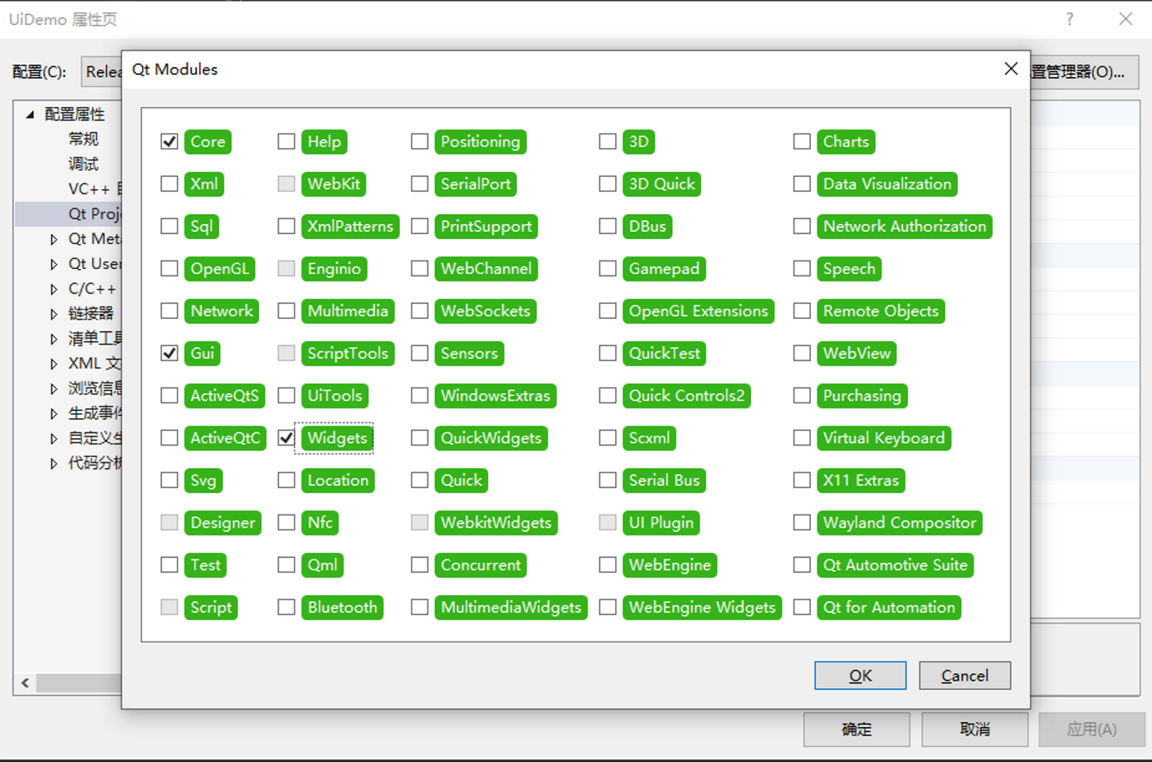This screenshot has height=762, width=1152.
Task: Tick the Data Visualization checkbox
Action: coord(802,184)
